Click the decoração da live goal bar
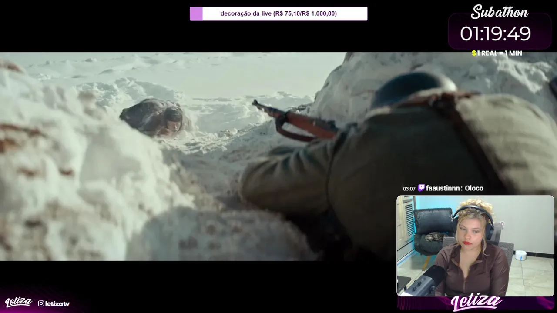The image size is (557, 313). (278, 13)
